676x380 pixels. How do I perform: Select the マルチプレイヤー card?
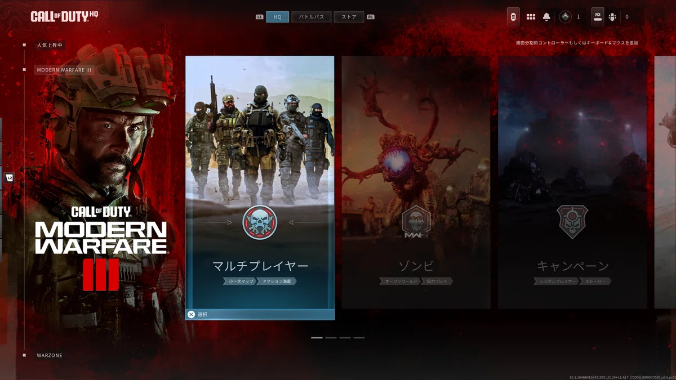coord(260,188)
